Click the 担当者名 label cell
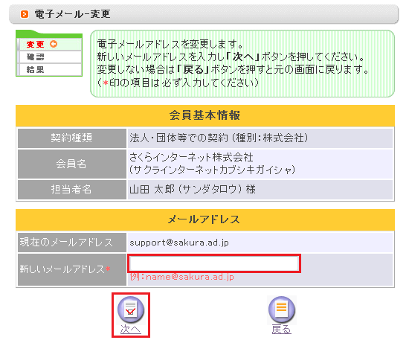Image resolution: width=409 pixels, height=340 pixels. tap(72, 190)
